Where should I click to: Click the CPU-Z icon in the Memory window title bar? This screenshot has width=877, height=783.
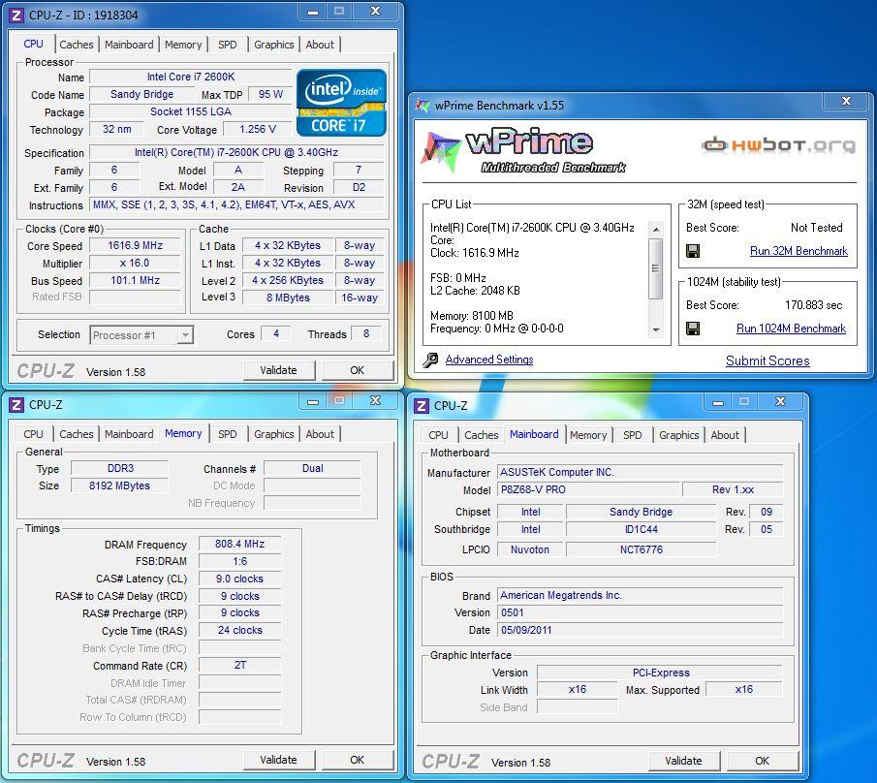(16, 404)
